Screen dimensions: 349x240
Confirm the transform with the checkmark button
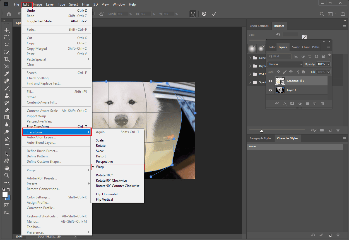click(214, 13)
